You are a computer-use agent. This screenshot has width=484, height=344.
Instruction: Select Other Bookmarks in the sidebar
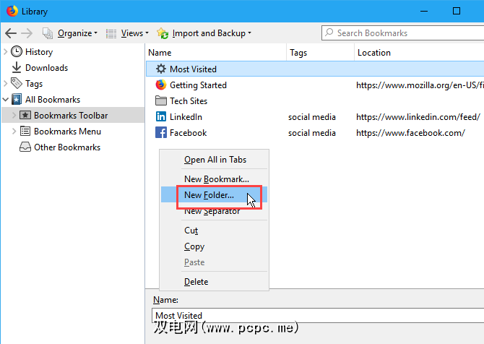coord(66,147)
